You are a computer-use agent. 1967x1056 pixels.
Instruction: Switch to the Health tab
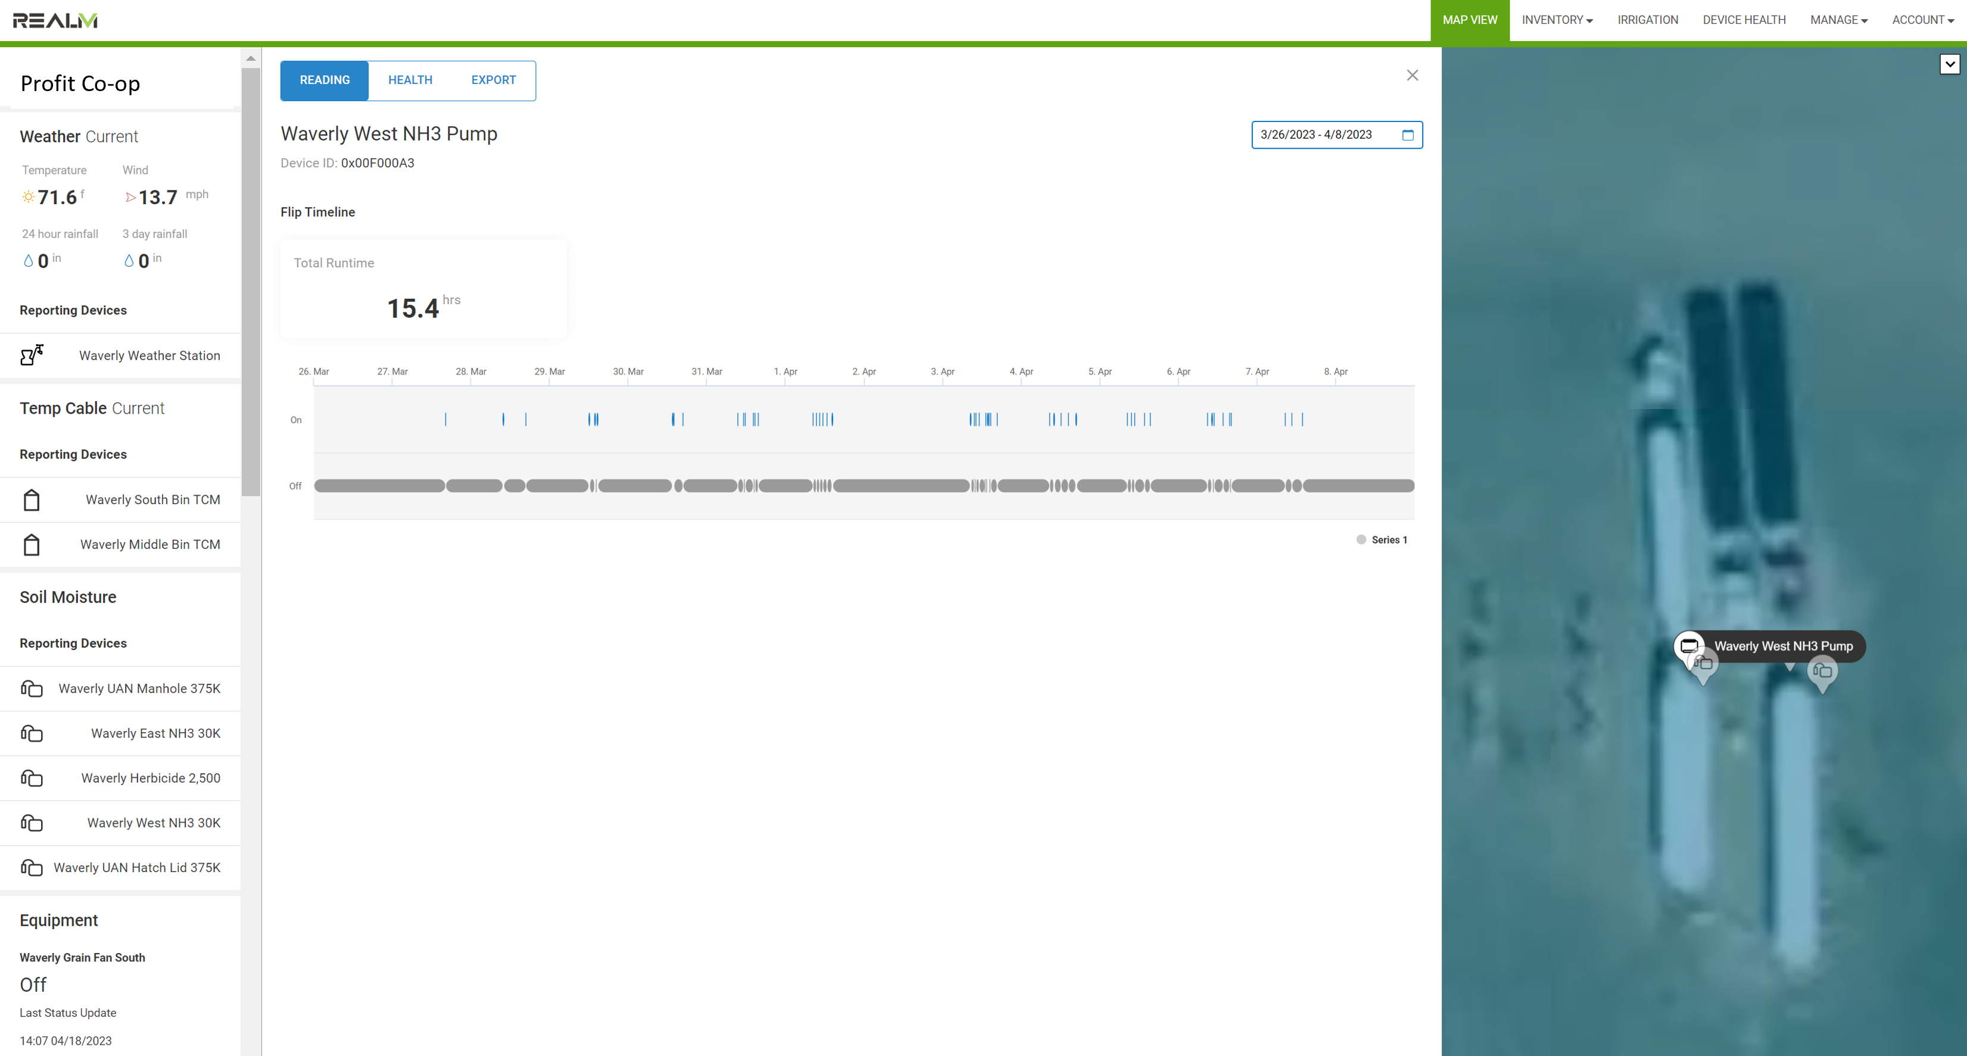point(410,80)
